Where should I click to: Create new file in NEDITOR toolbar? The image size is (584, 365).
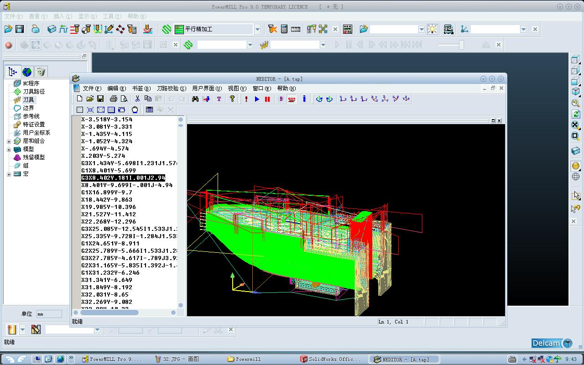coord(80,99)
